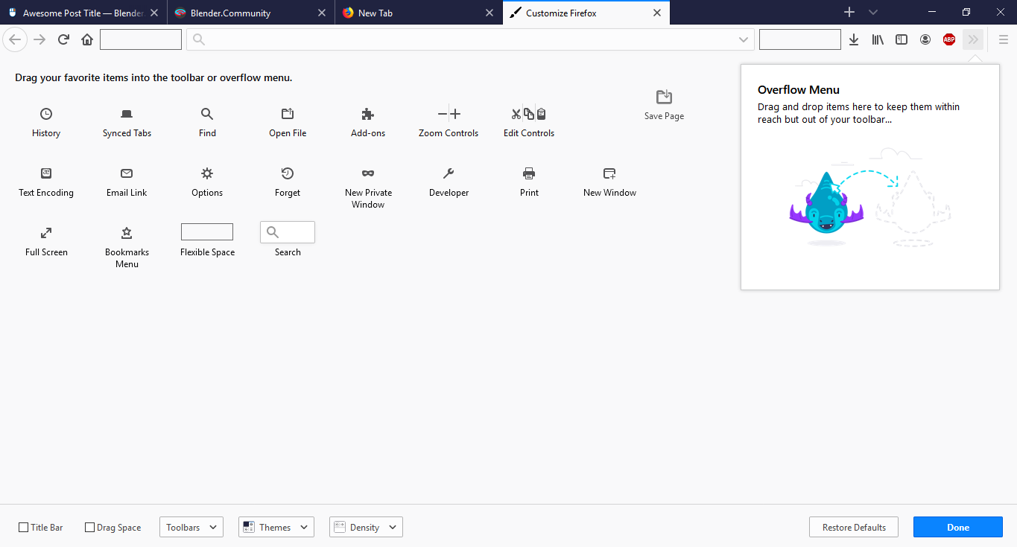Select the Customize Firefox tab
The width and height of the screenshot is (1017, 547).
(586, 13)
